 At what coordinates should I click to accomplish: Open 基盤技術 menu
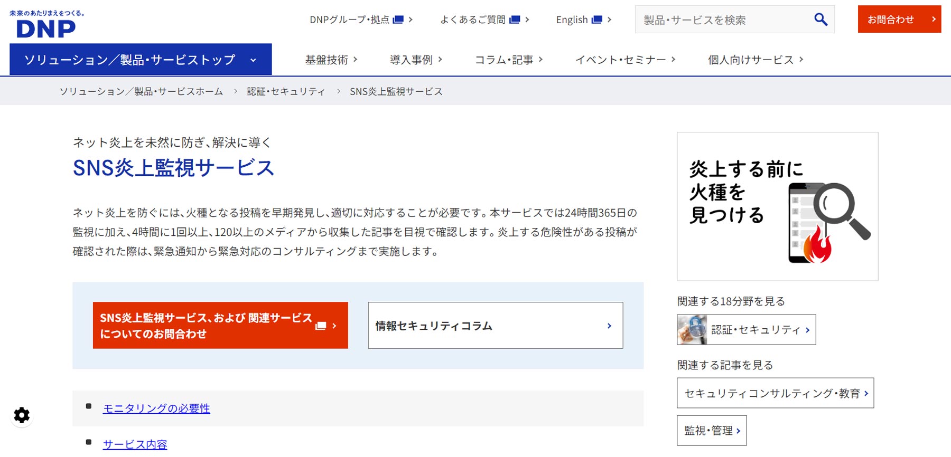[x=331, y=60]
